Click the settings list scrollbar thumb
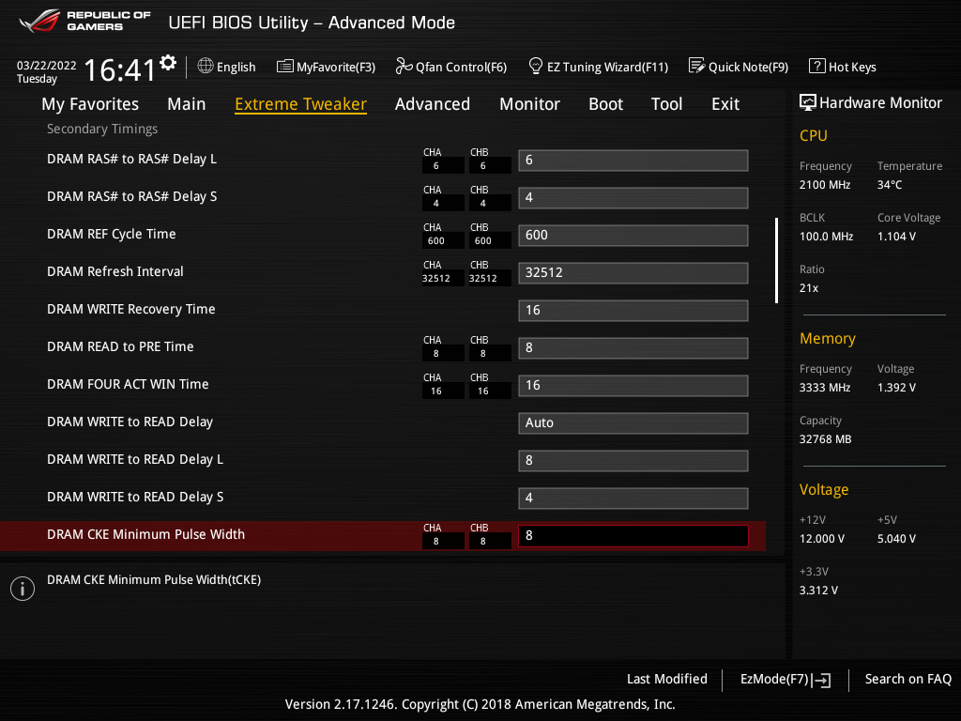The image size is (961, 721). (776, 260)
